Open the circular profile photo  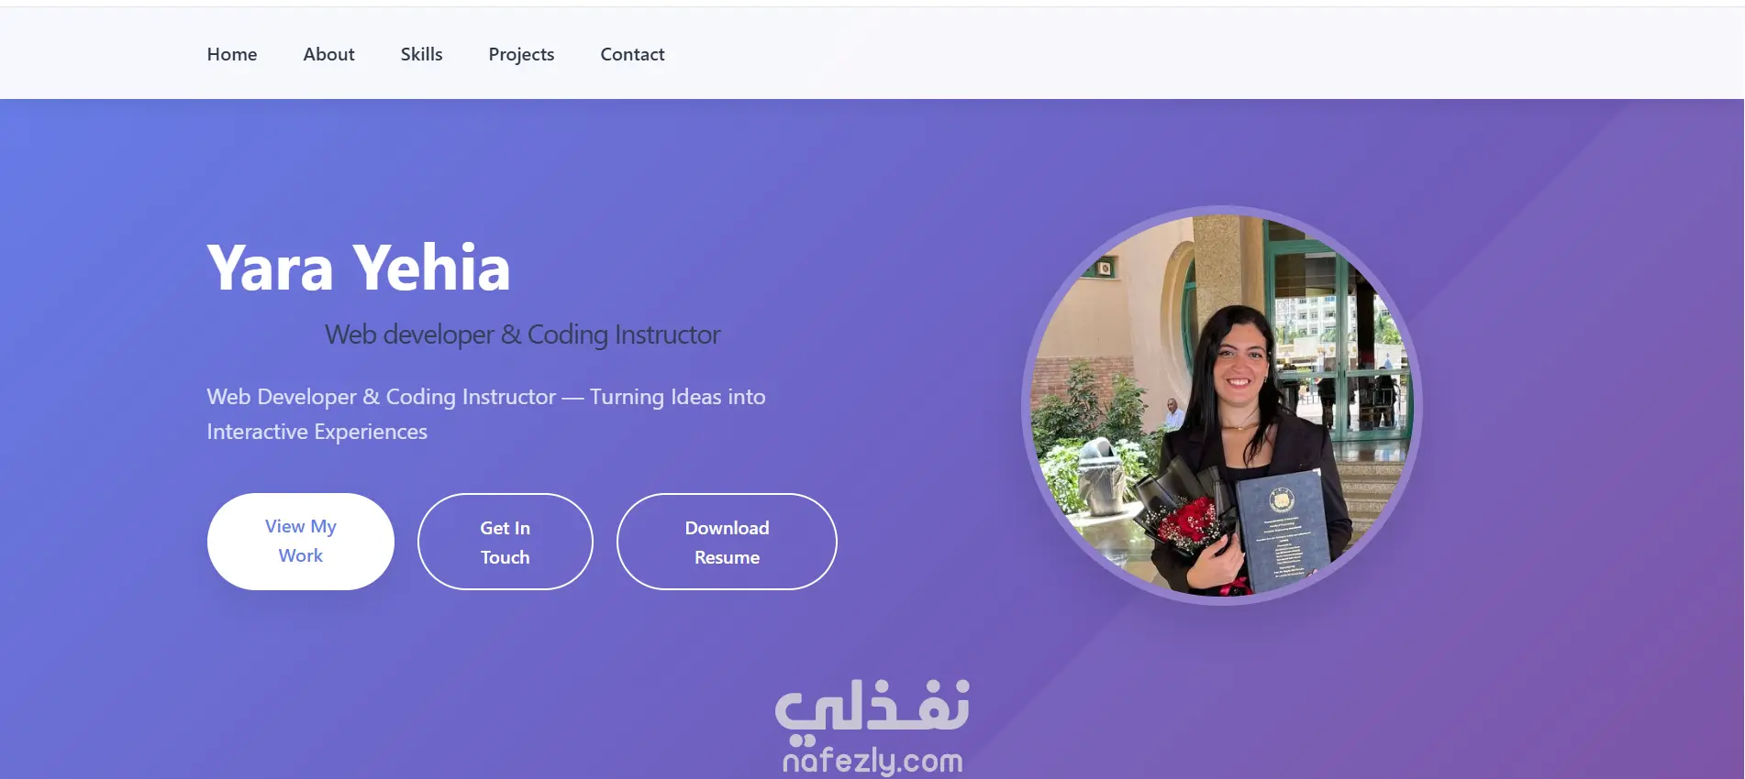(x=1222, y=405)
